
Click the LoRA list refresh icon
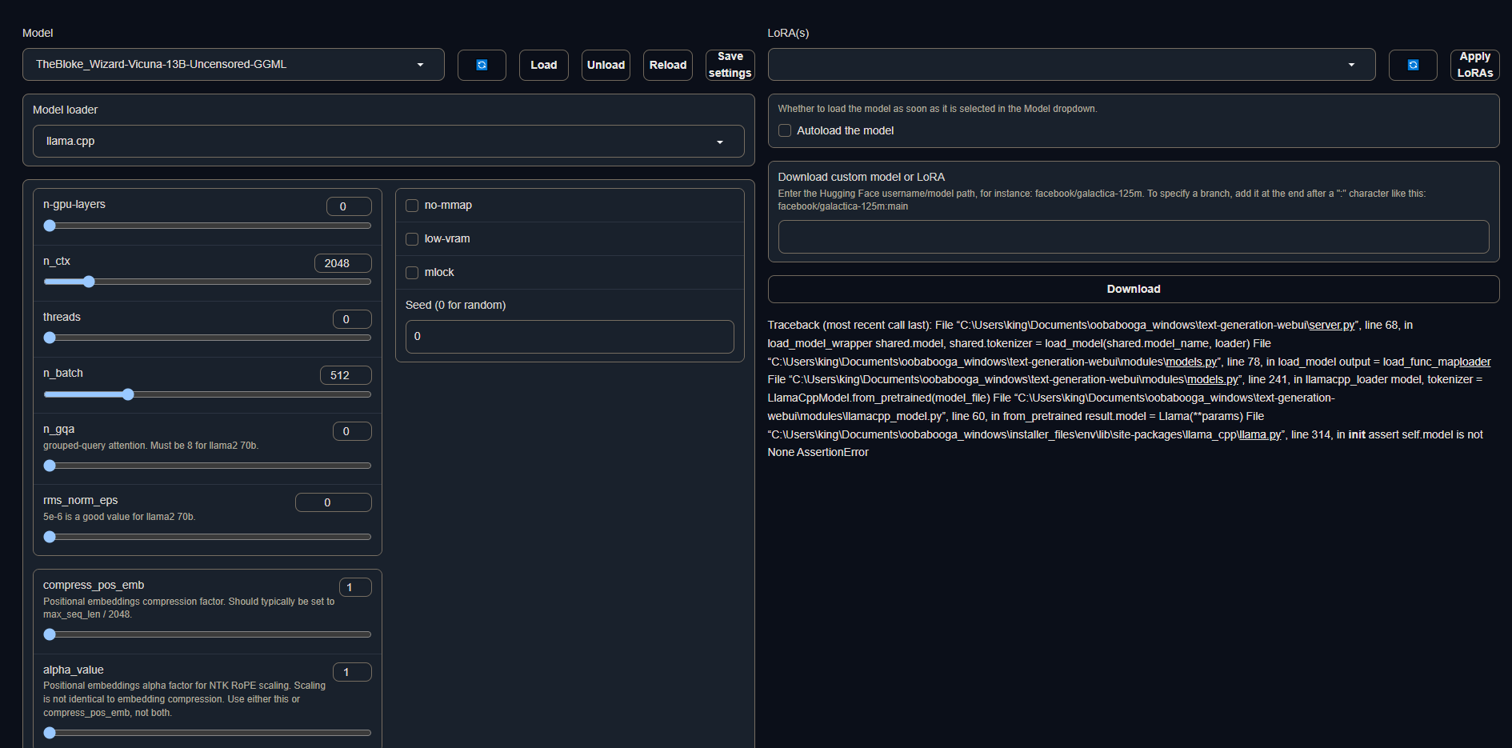pyautogui.click(x=1413, y=65)
